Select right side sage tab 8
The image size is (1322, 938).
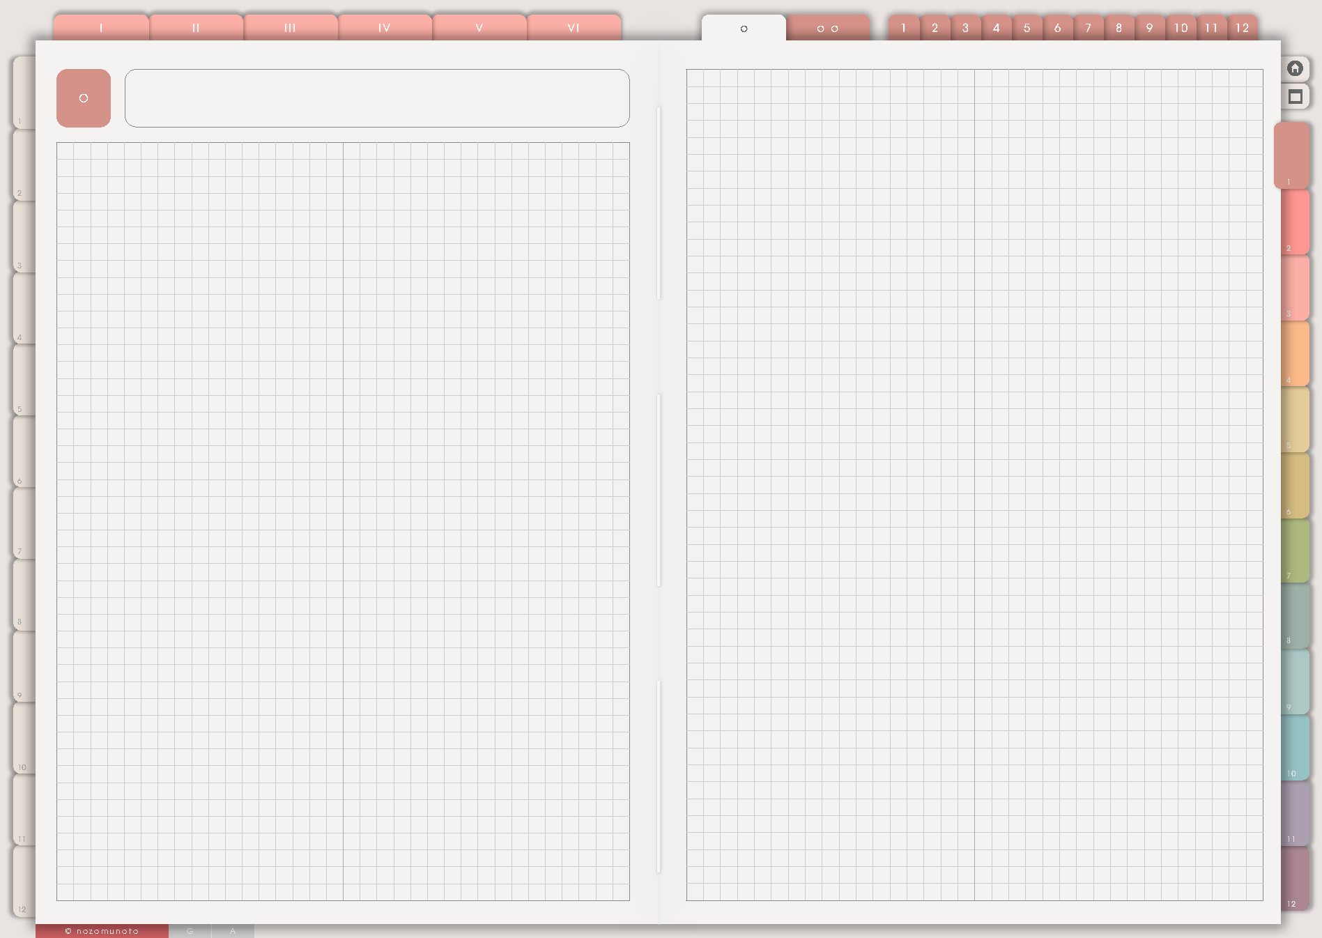(x=1296, y=616)
